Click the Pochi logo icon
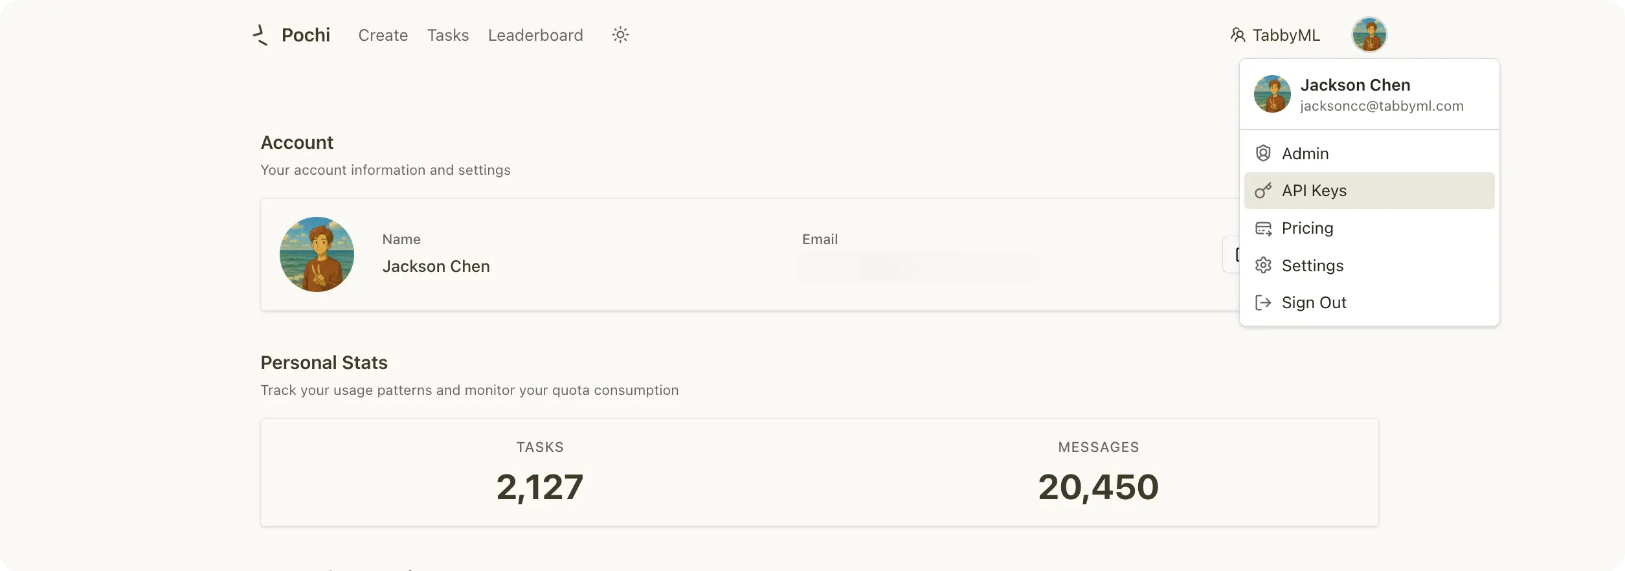This screenshot has height=571, width=1625. (x=260, y=35)
